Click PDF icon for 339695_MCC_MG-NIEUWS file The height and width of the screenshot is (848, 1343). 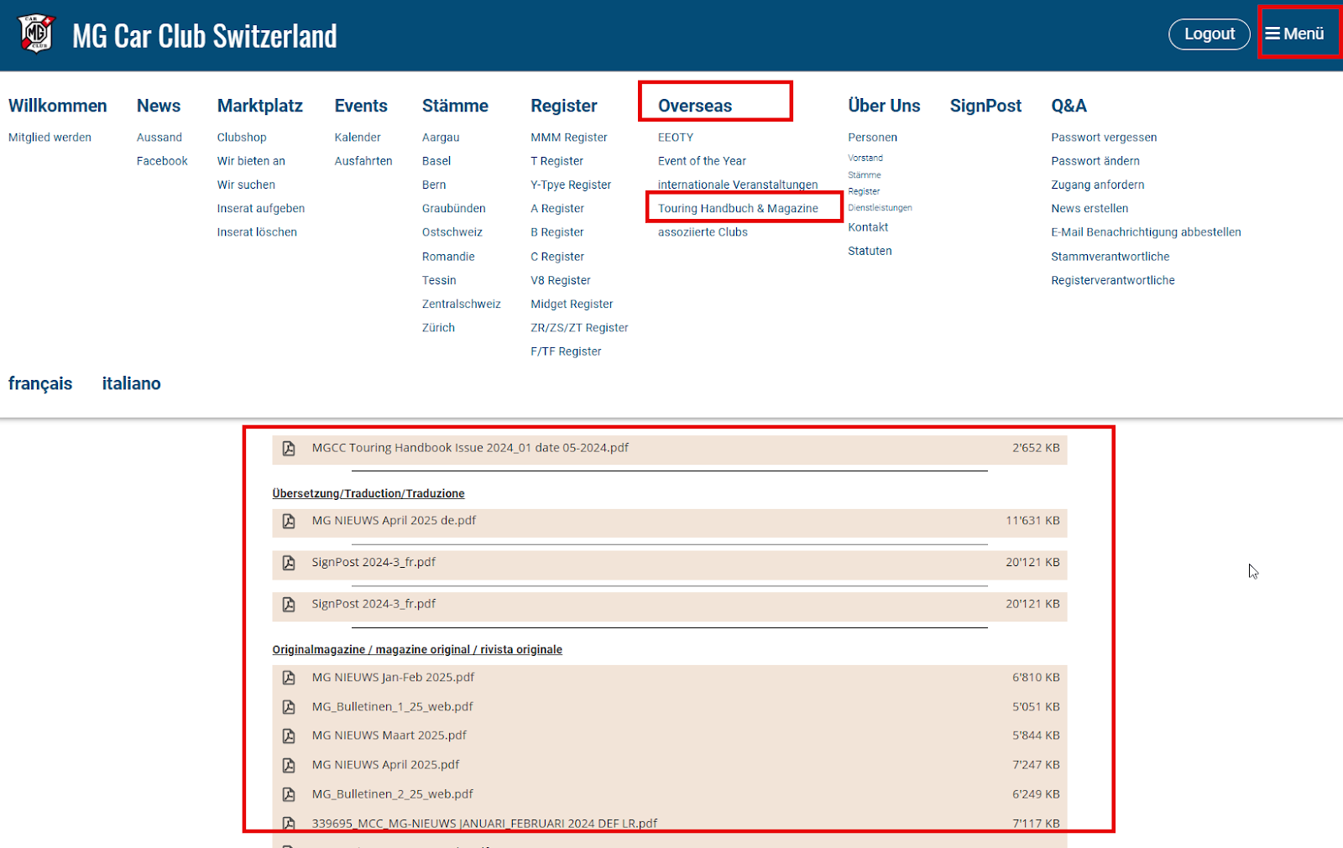click(289, 824)
